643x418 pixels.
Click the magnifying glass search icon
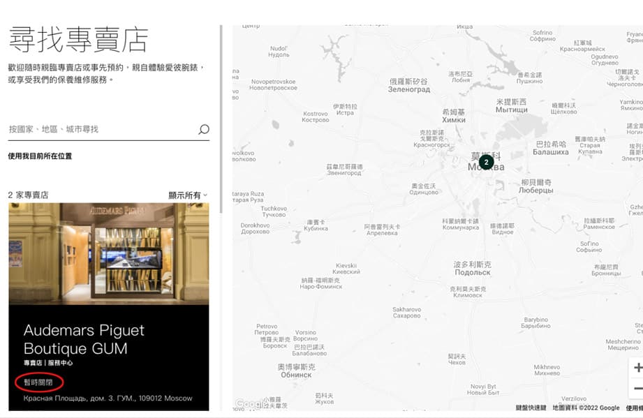tap(203, 129)
